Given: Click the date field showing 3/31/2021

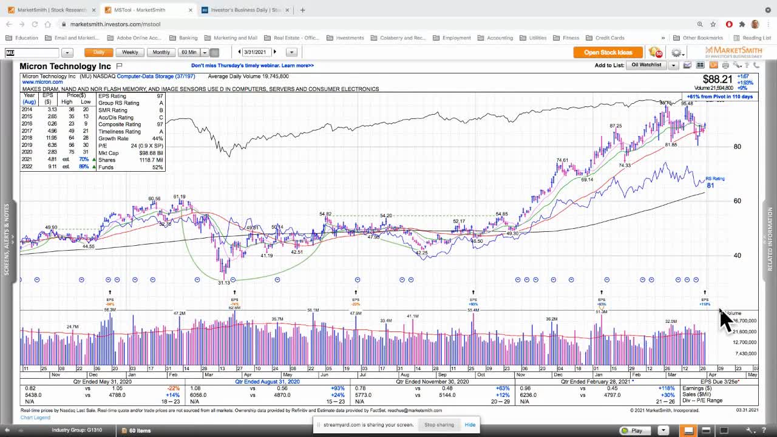Looking at the screenshot, I should tap(257, 52).
